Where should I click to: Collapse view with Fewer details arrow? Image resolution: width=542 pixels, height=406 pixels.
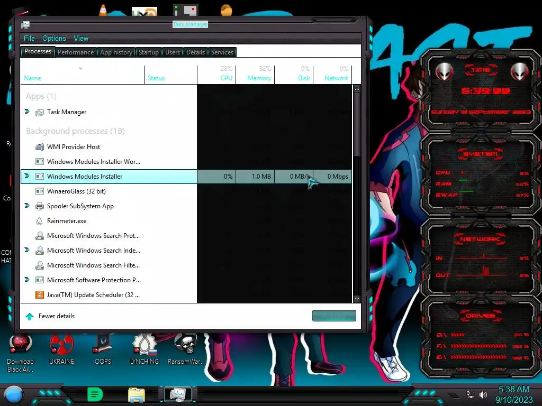click(30, 316)
